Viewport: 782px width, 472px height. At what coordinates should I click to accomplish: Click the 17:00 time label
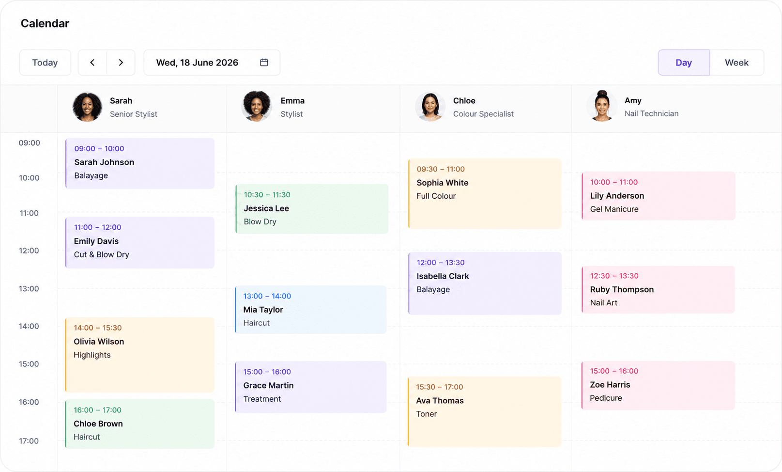[x=29, y=441]
